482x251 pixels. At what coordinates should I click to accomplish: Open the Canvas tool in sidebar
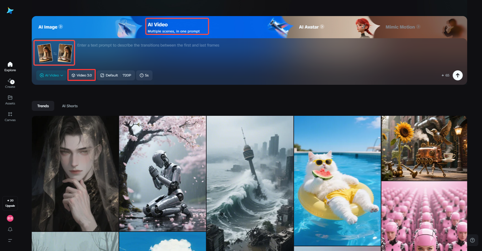coord(10,116)
